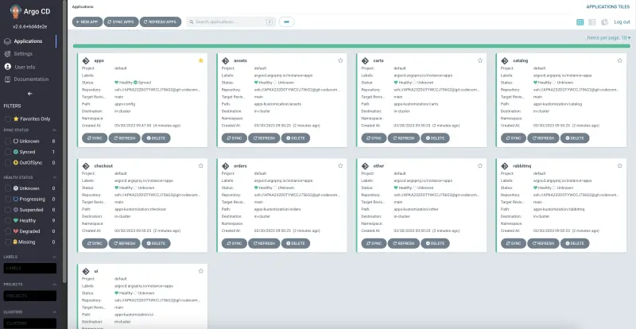636x329 pixels.
Task: Star the checkout application
Action: 201,165
